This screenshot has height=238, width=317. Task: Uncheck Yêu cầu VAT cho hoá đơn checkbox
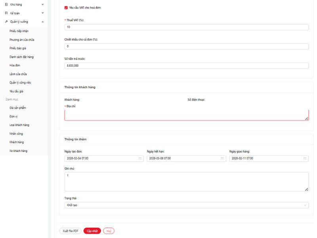66,8
